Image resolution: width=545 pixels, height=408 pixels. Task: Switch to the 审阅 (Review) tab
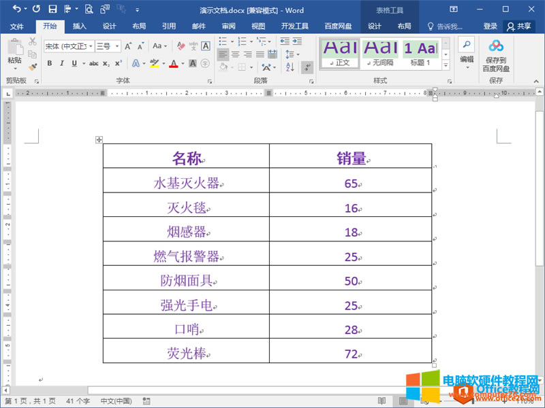228,26
